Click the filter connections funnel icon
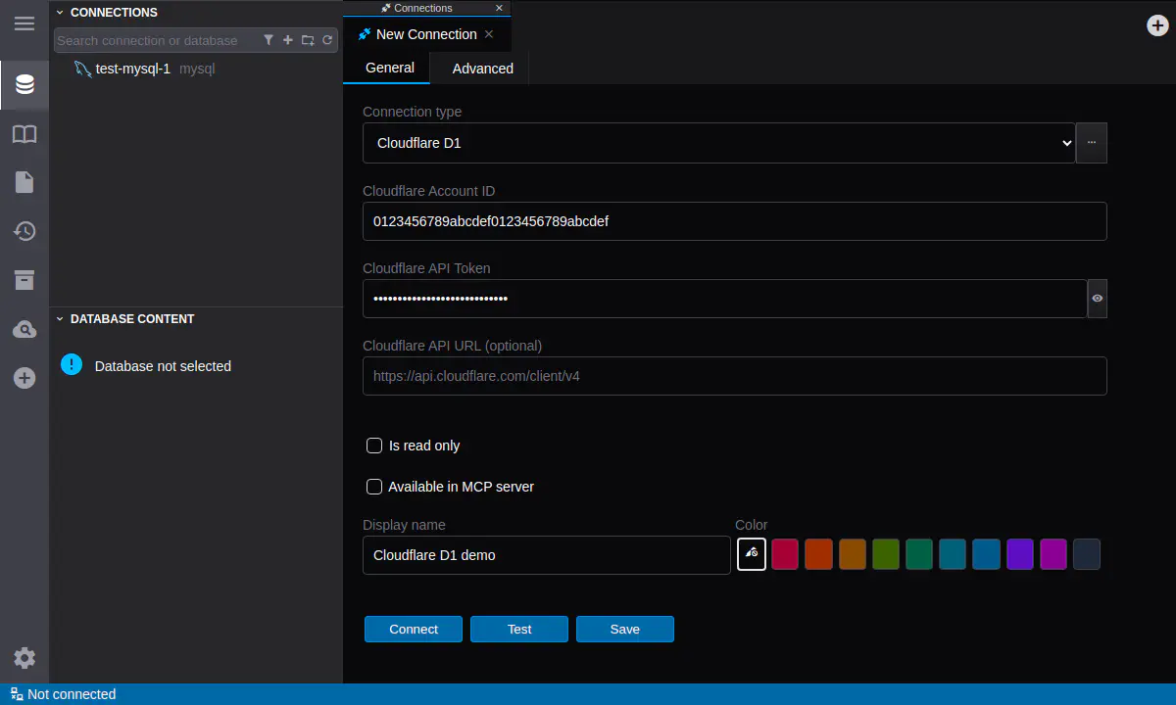This screenshot has height=705, width=1176. 269,40
